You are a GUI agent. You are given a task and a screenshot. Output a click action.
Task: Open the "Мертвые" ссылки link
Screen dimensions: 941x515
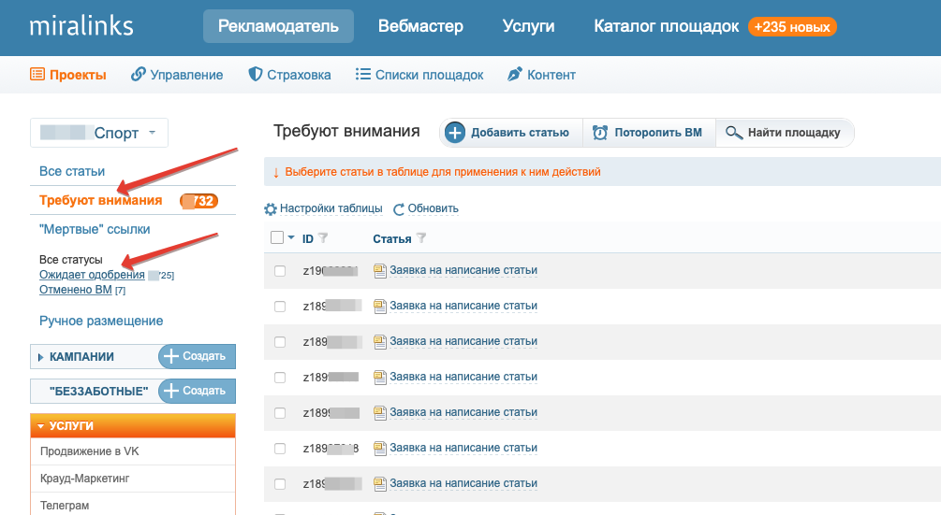coord(95,229)
